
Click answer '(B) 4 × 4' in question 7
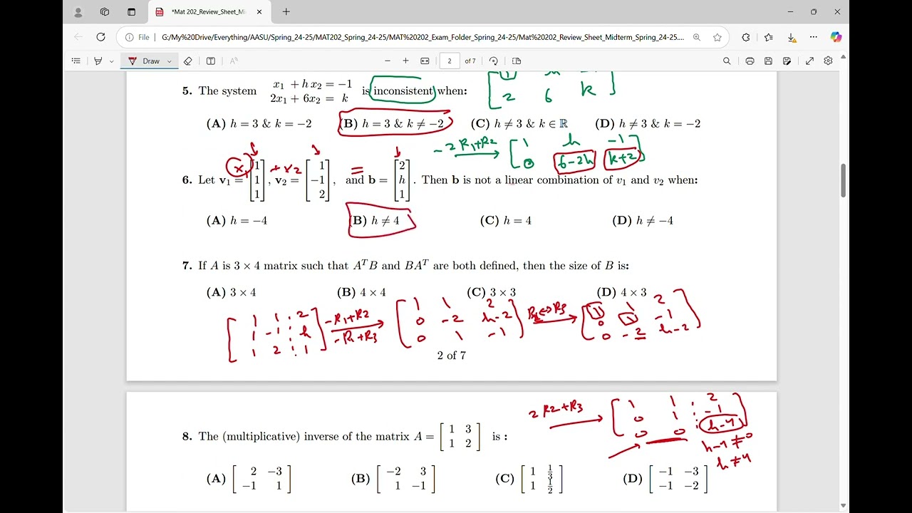[x=361, y=292]
